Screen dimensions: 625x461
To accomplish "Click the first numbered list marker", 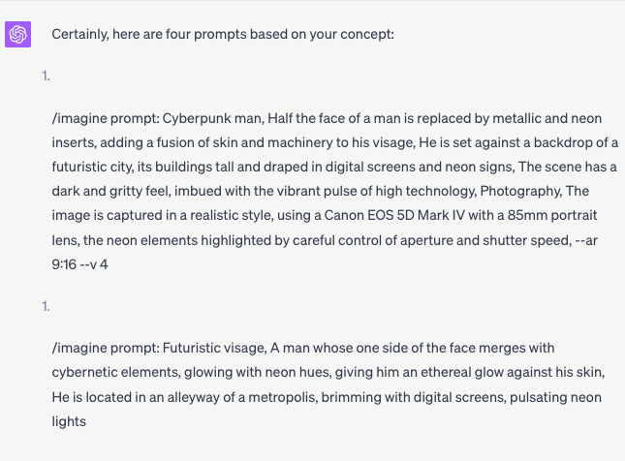I will click(46, 77).
